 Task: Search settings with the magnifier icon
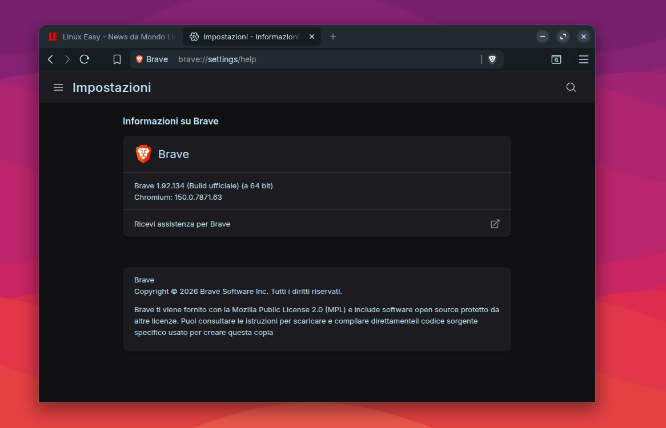pos(571,87)
